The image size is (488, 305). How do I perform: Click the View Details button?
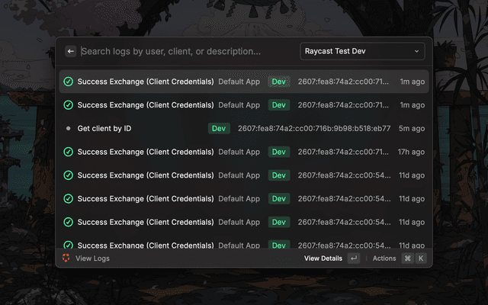click(323, 258)
